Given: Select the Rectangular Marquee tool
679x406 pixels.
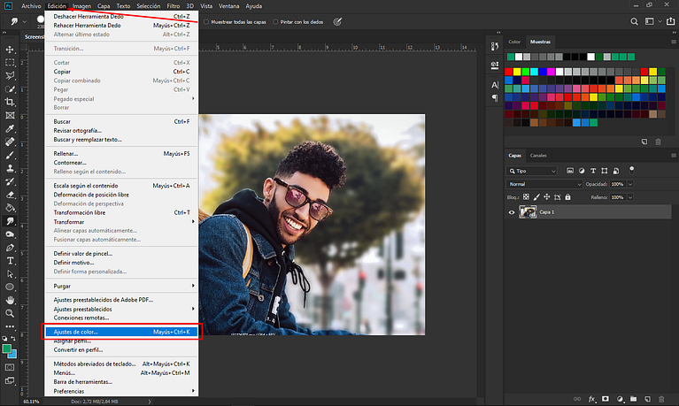Looking at the screenshot, I should tap(10, 63).
